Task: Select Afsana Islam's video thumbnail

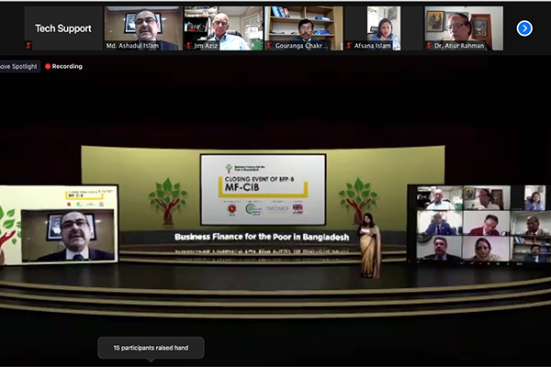Action: (384, 28)
